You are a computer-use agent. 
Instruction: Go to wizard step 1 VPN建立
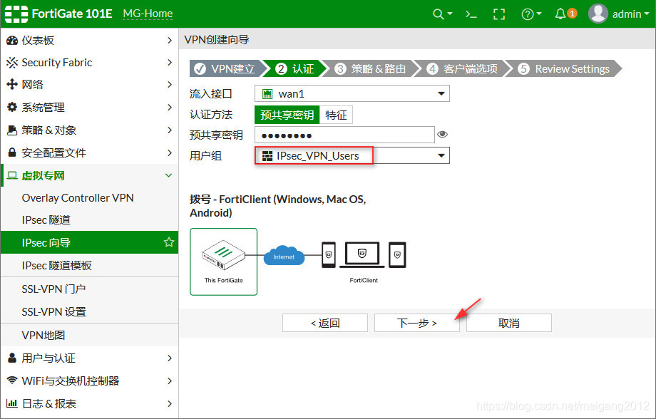[x=226, y=68]
